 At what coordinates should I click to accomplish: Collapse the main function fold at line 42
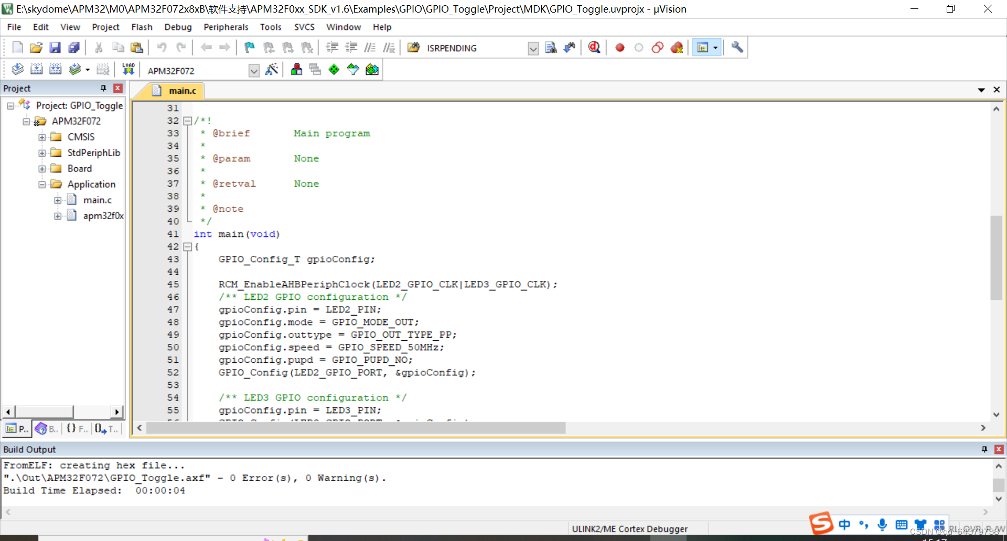click(x=188, y=246)
